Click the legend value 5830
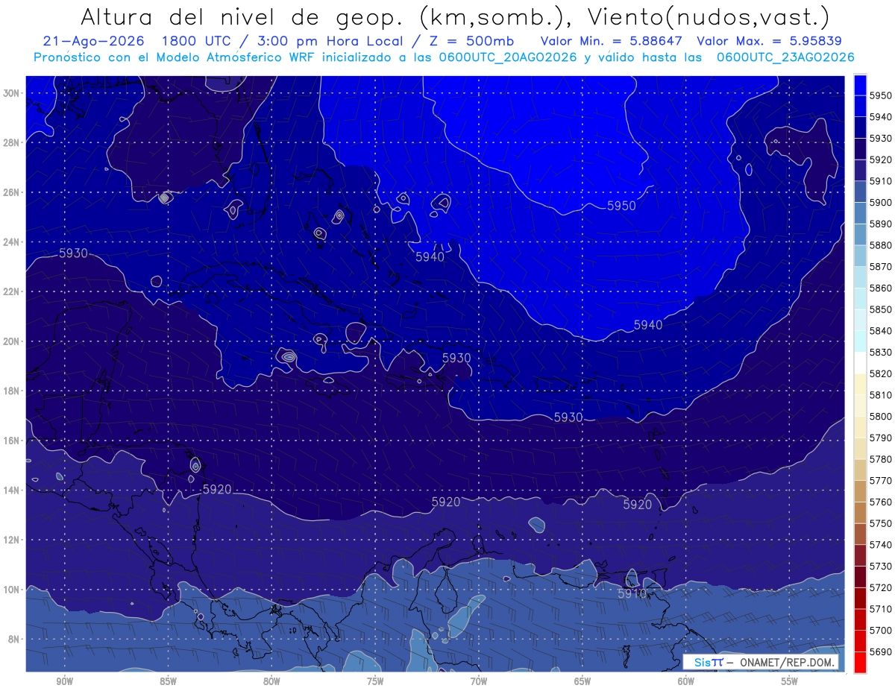Image resolution: width=895 pixels, height=691 pixels. (x=881, y=352)
